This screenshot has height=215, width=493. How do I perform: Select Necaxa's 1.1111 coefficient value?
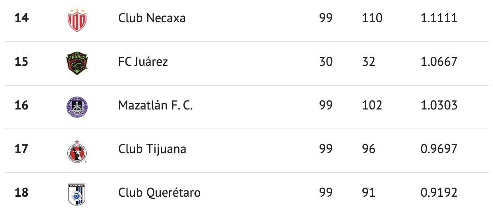439,18
